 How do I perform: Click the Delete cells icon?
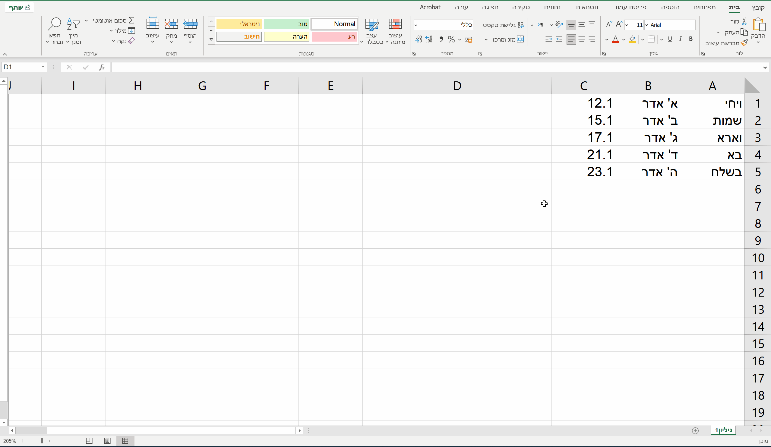(x=171, y=24)
